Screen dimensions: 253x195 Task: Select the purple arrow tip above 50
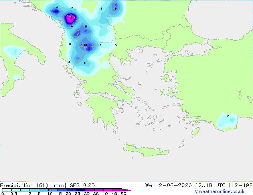[x=126, y=190]
